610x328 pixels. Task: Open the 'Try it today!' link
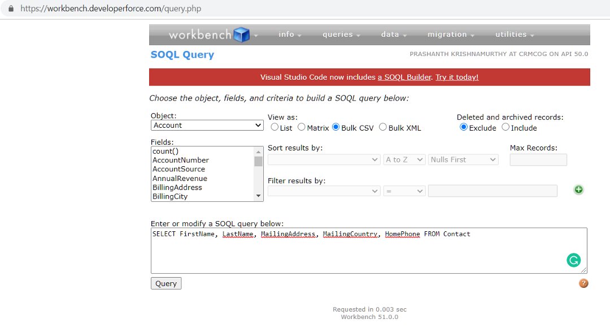pos(457,77)
